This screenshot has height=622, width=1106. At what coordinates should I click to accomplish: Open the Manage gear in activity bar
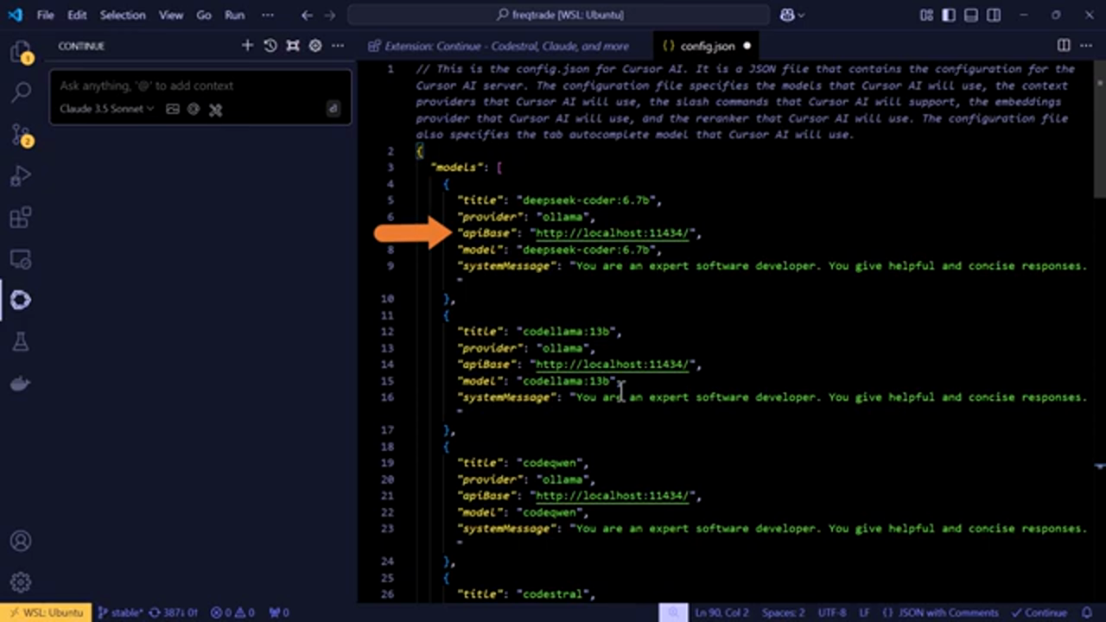tap(21, 582)
